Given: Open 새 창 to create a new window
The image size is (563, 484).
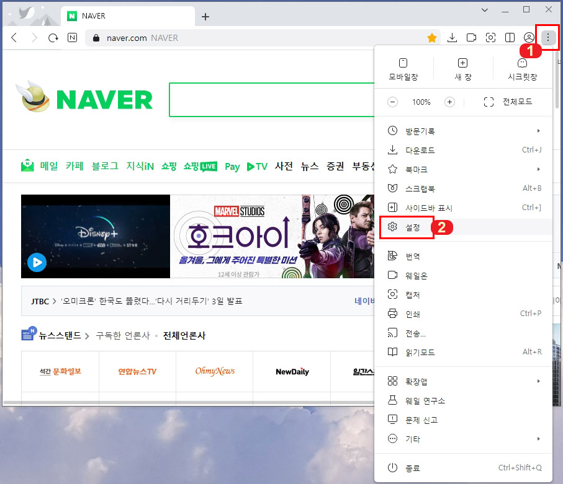Looking at the screenshot, I should click(x=462, y=68).
